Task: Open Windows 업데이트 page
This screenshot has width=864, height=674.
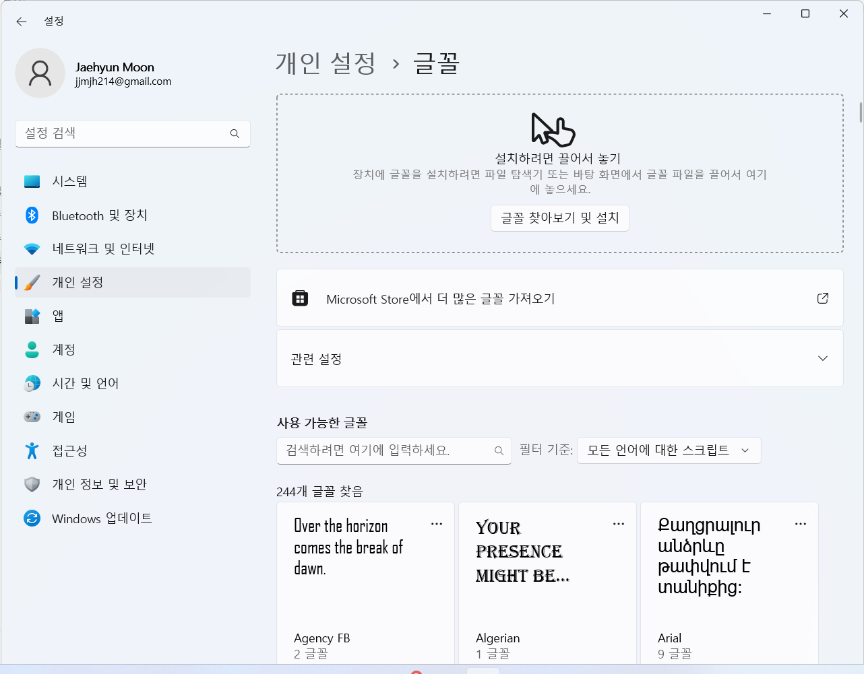Action: [102, 518]
